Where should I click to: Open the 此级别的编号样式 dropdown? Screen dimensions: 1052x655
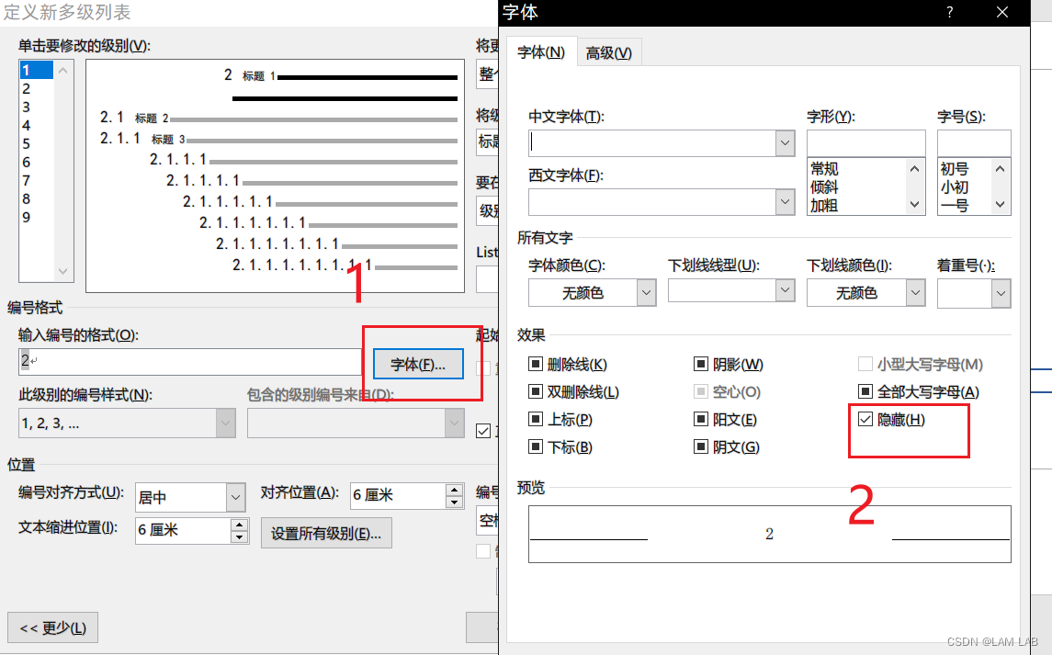click(225, 423)
